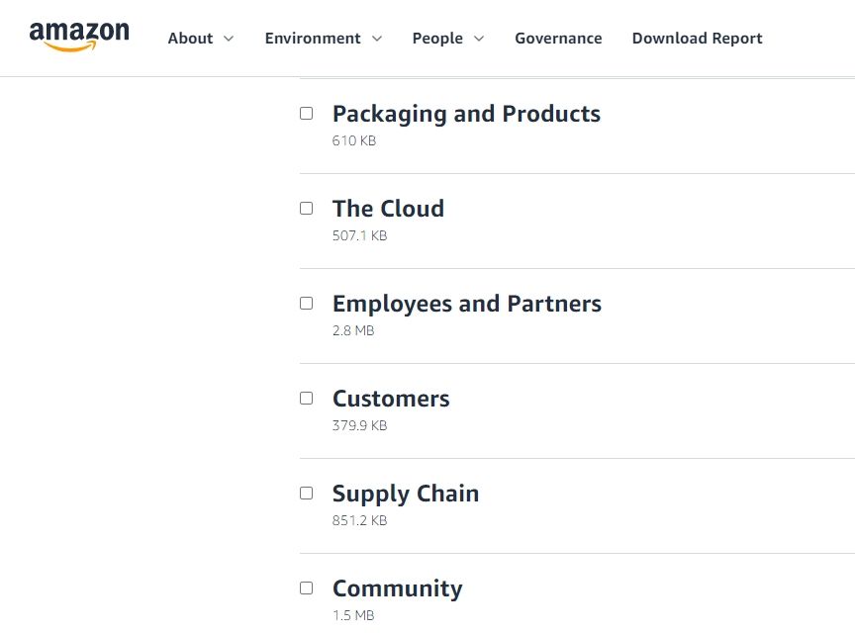This screenshot has width=855, height=633.
Task: Tick The Cloud checkbox
Action: (x=307, y=209)
